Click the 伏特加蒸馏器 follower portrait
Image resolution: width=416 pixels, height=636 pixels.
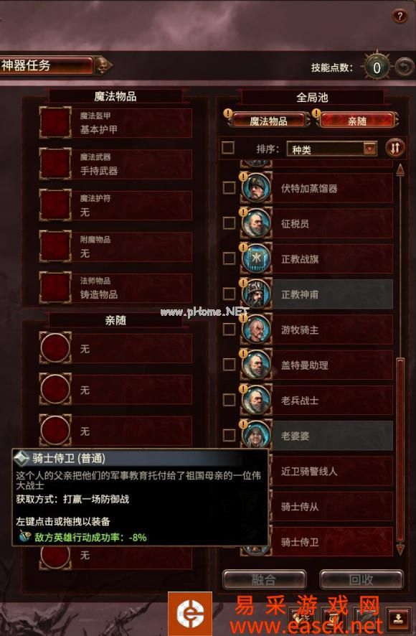(256, 188)
